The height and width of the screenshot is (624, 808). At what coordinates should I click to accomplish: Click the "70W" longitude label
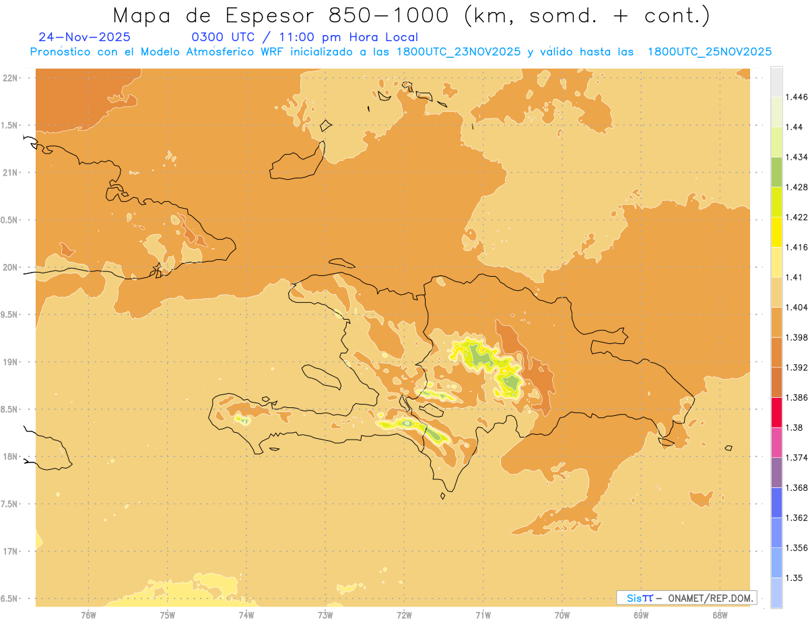(x=562, y=616)
